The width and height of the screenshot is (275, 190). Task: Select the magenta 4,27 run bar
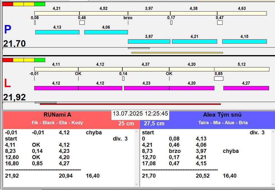pos(246,88)
